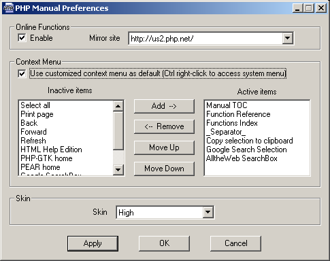Click the scrollbar up arrow in Inactive items
This screenshot has height=261, width=330.
click(118, 106)
